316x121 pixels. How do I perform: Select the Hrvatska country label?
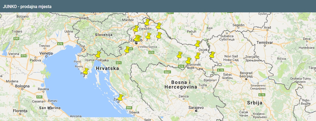[x=107, y=68]
